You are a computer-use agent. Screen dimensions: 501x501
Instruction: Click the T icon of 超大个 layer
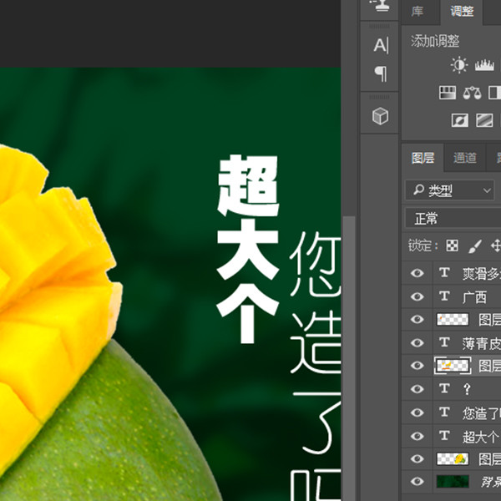point(444,436)
